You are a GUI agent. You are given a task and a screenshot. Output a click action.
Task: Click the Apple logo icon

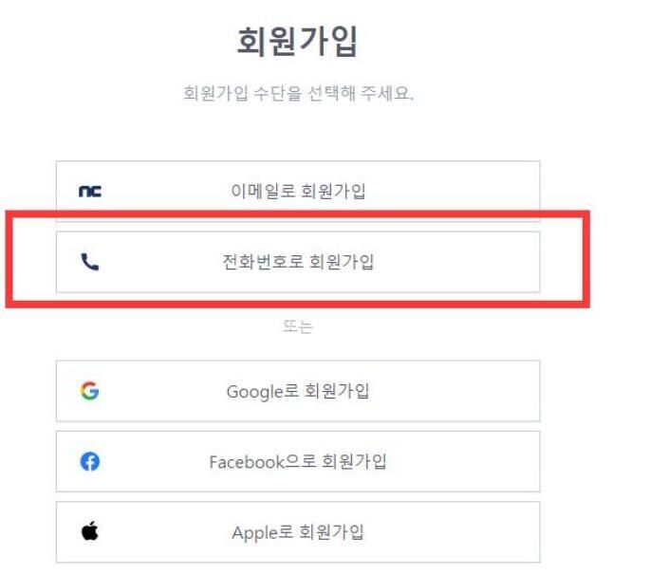(x=89, y=531)
